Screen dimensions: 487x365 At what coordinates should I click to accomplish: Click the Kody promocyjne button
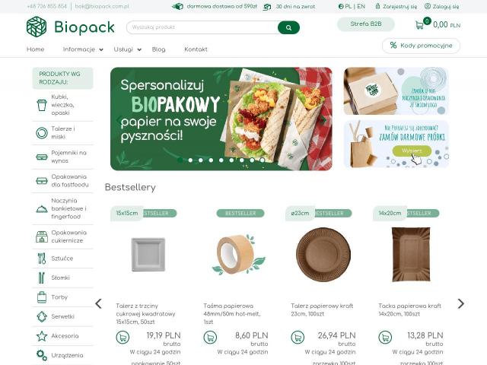[x=421, y=46]
